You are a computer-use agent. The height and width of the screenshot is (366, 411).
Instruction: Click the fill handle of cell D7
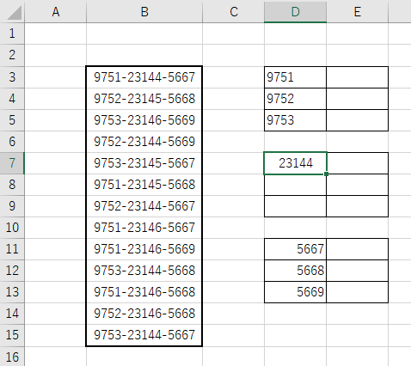click(x=326, y=174)
